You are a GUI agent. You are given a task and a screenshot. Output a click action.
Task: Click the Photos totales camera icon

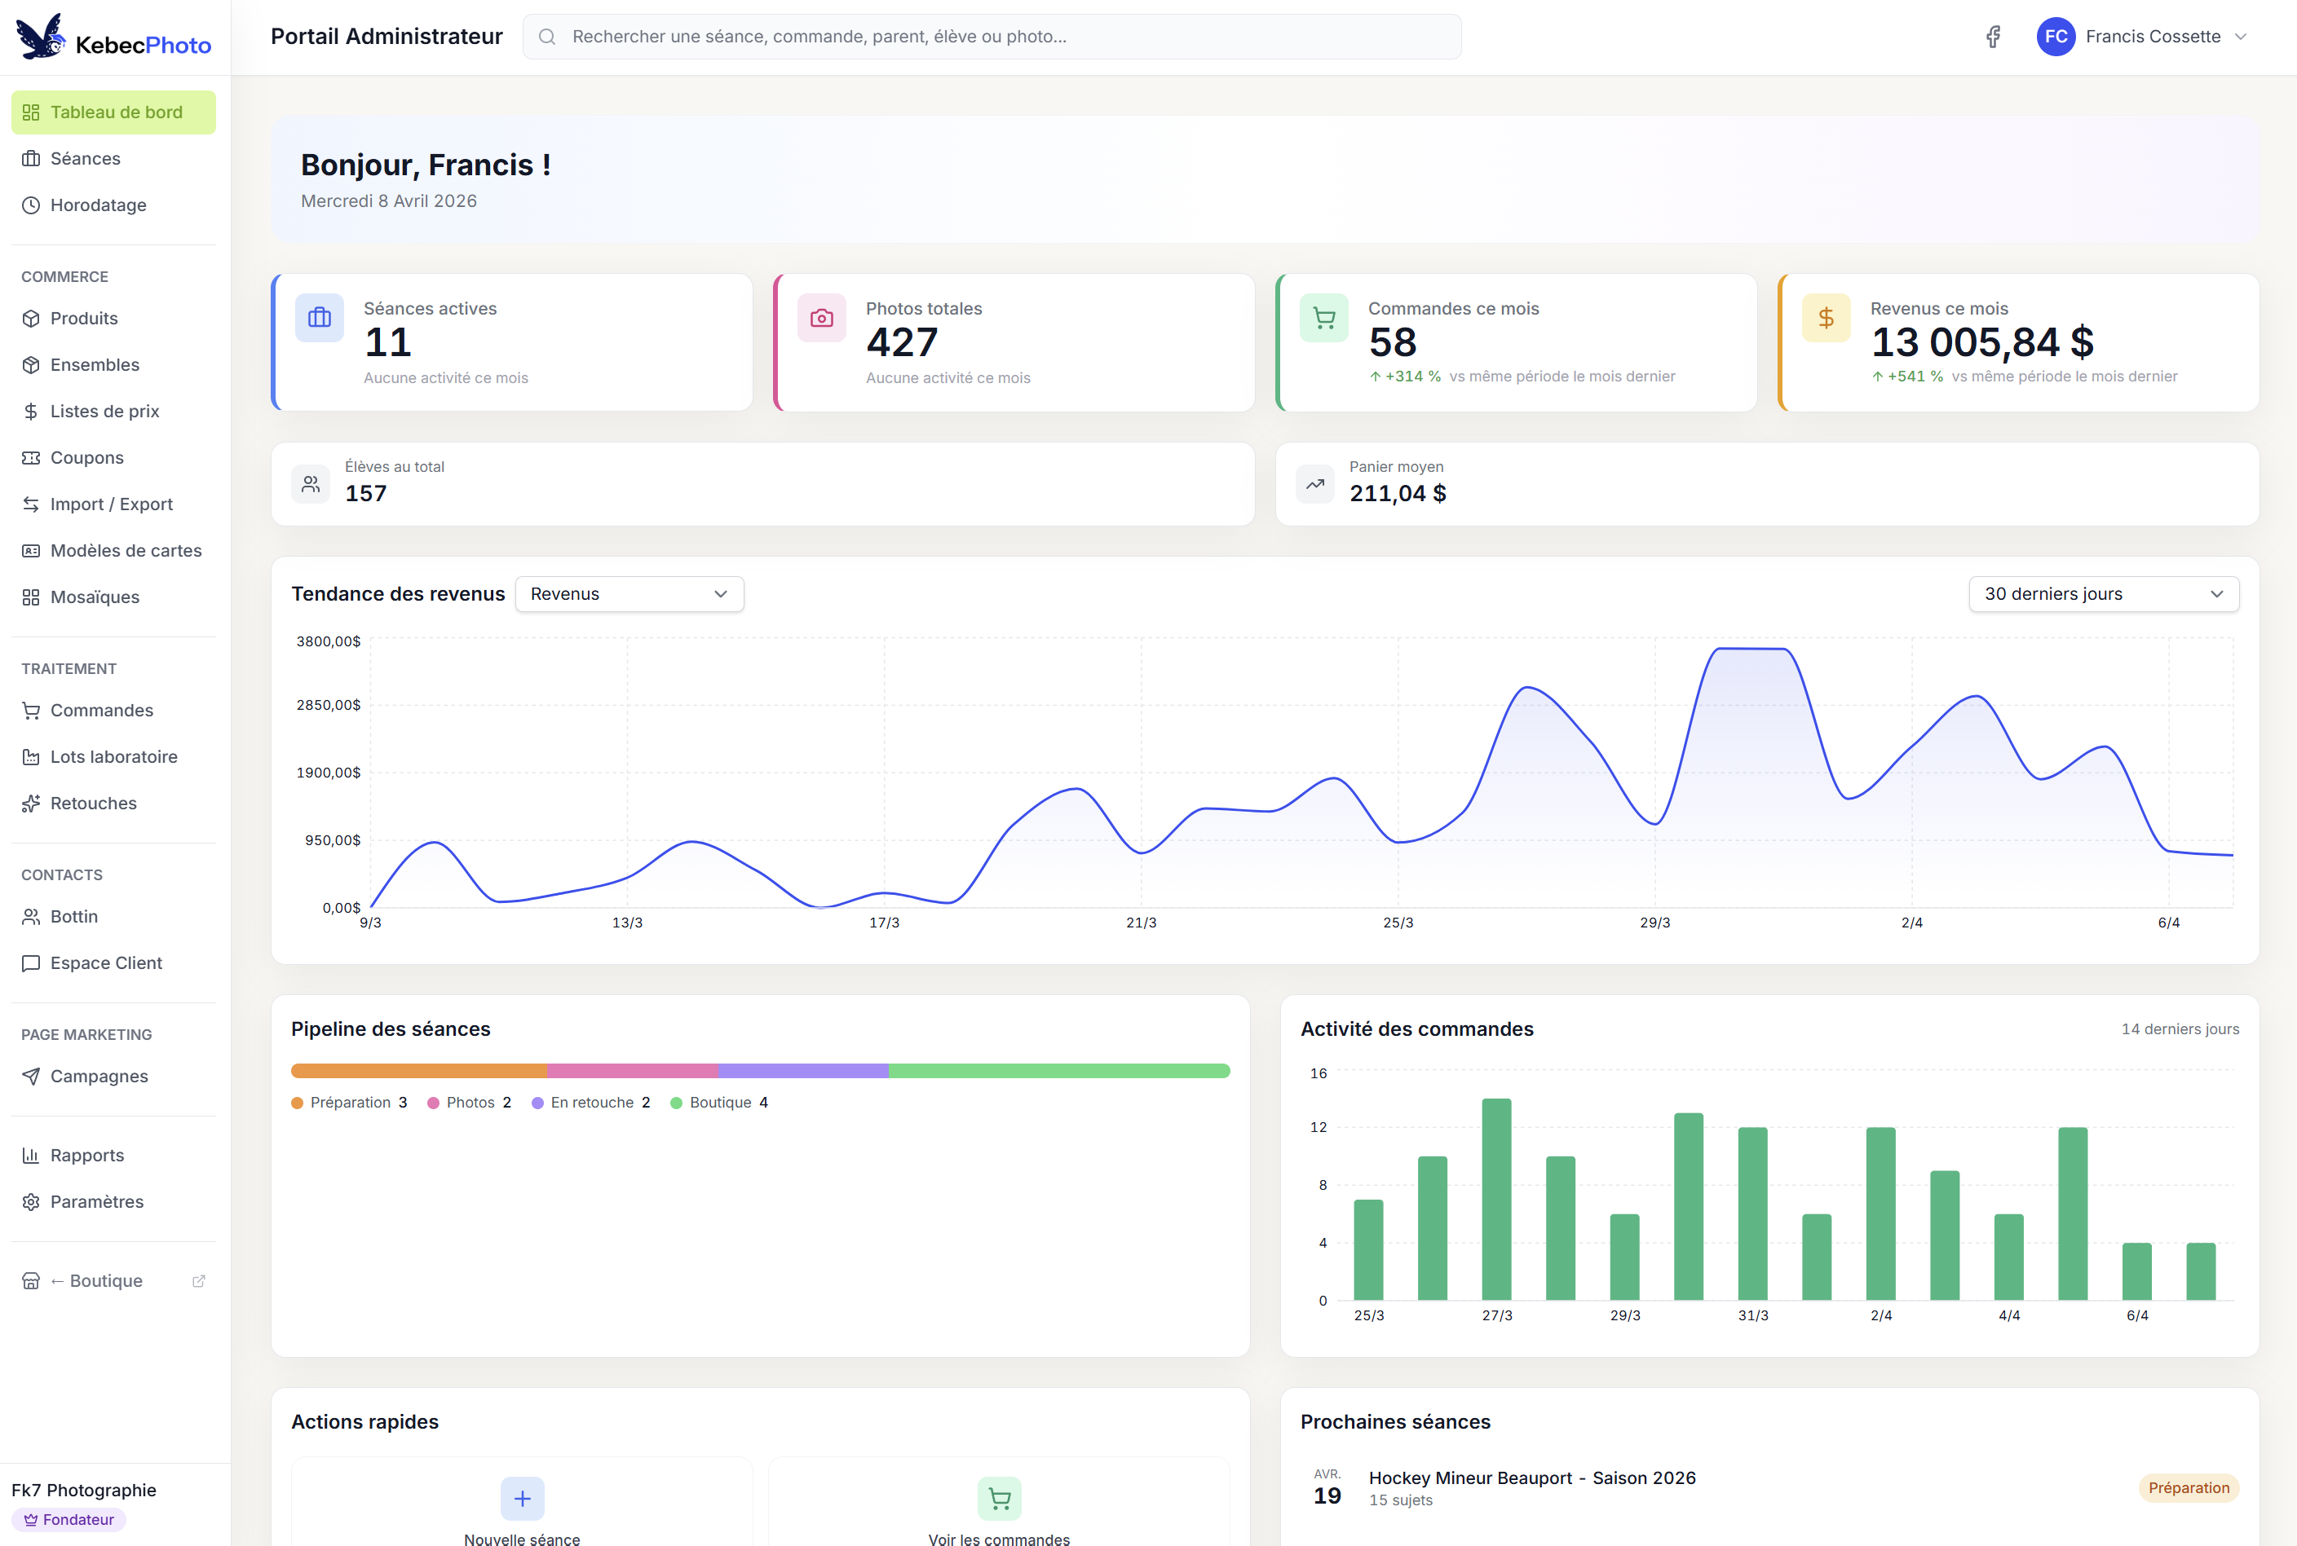[822, 318]
